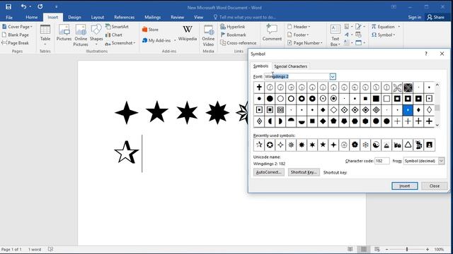Open Online Pictures
453x254 pixels.
(81, 35)
